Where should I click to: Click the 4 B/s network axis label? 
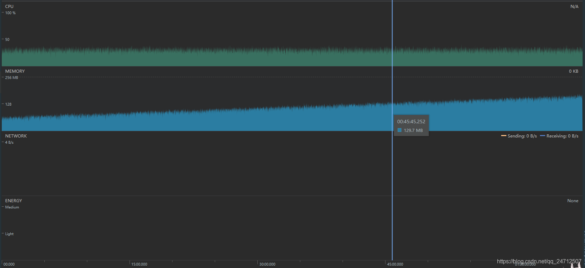(x=9, y=142)
